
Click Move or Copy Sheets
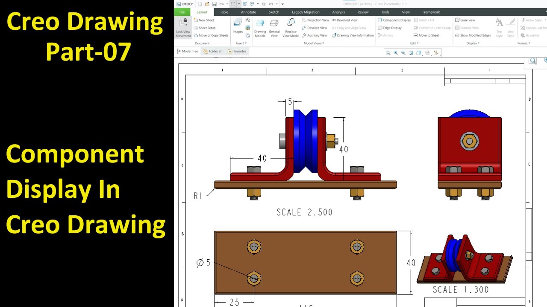tap(211, 35)
